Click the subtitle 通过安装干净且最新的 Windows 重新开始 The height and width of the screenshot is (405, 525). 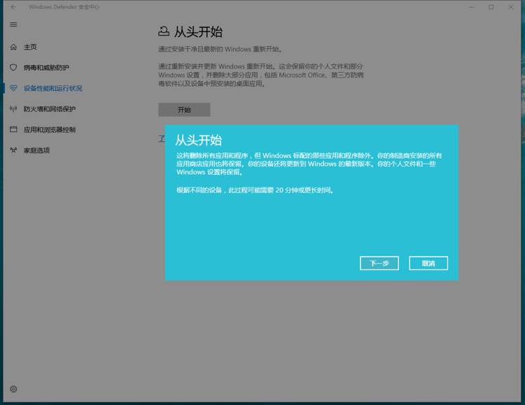[220, 49]
